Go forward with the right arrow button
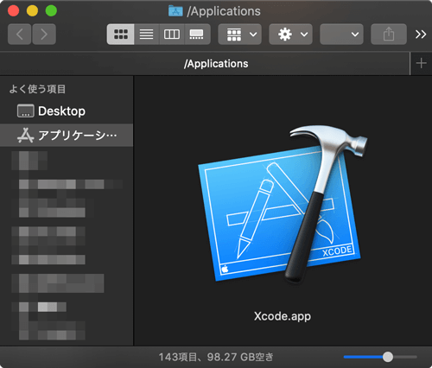The image size is (432, 368). [x=44, y=35]
